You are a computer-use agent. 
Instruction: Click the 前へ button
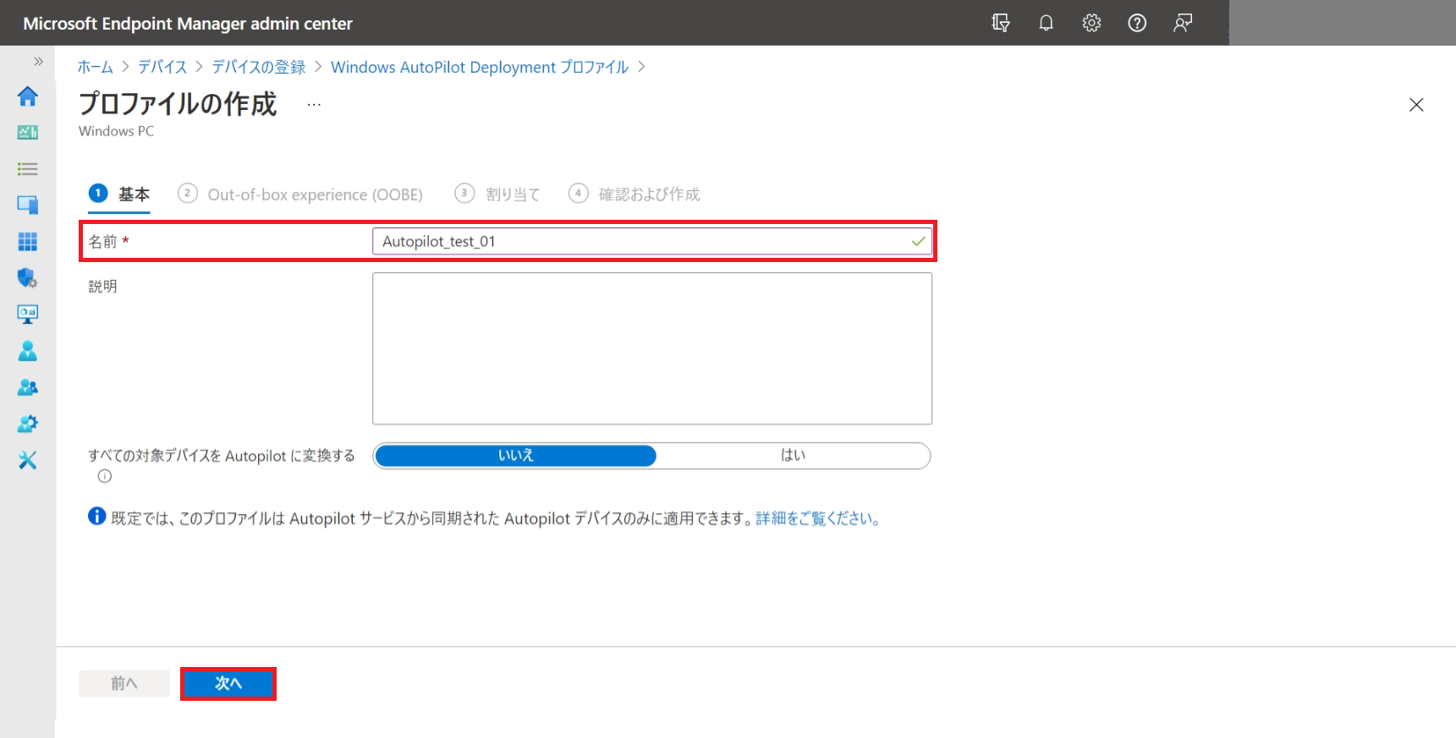click(124, 683)
